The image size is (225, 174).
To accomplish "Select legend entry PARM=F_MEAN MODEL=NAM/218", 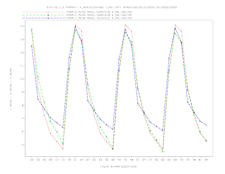I will pos(99,15).
